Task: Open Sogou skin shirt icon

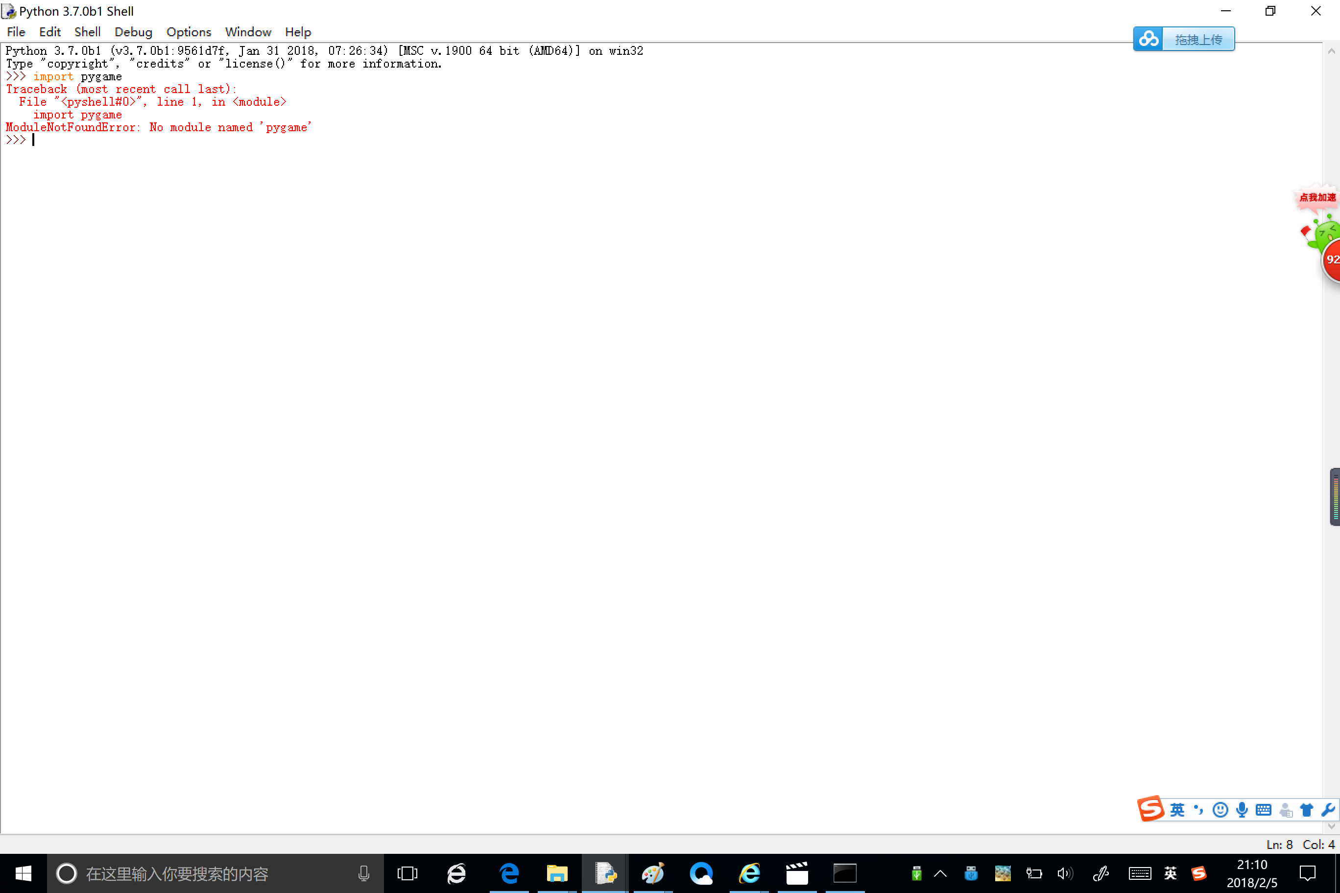Action: coord(1306,809)
